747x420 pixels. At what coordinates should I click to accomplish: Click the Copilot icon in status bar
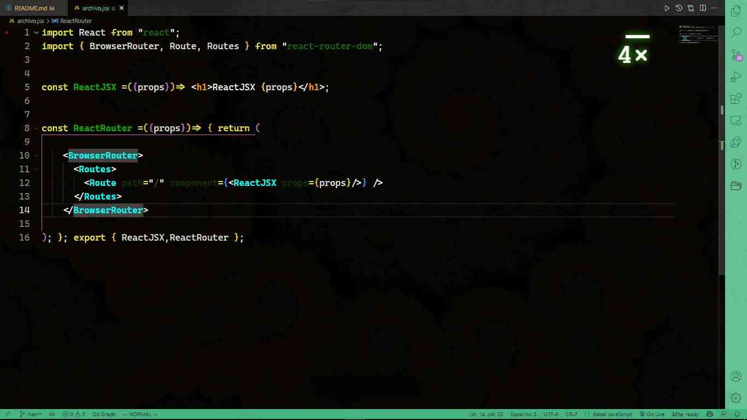pyautogui.click(x=709, y=415)
